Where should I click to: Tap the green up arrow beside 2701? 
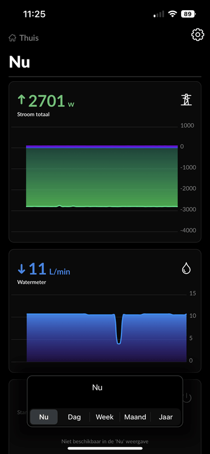coord(22,100)
